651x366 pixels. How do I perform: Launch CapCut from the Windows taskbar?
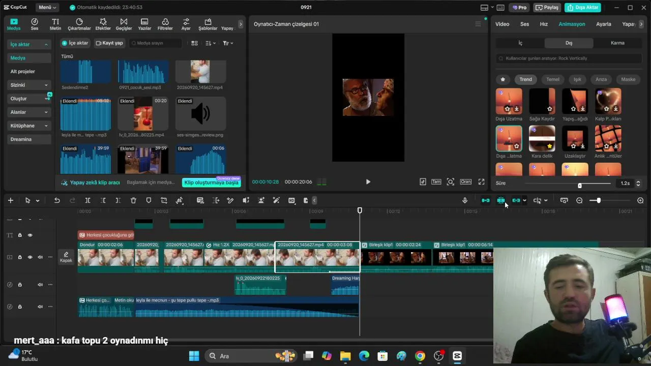[x=457, y=356]
